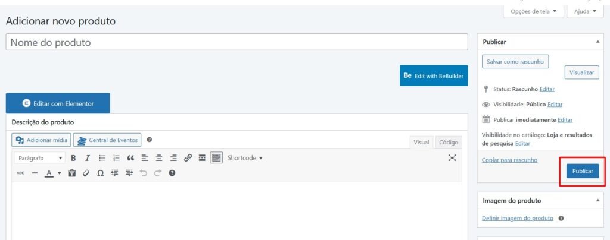Open the Parágrafo format dropdown

pyautogui.click(x=40, y=158)
